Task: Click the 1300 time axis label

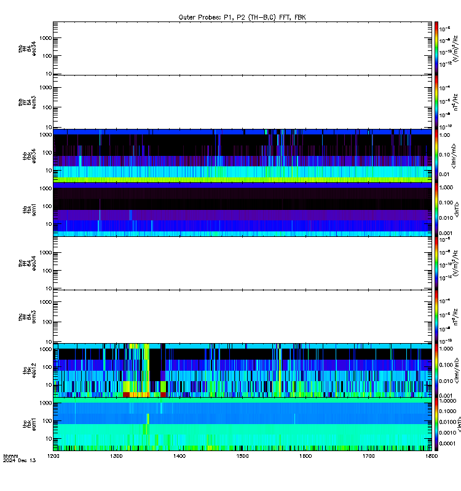Action: click(x=116, y=456)
